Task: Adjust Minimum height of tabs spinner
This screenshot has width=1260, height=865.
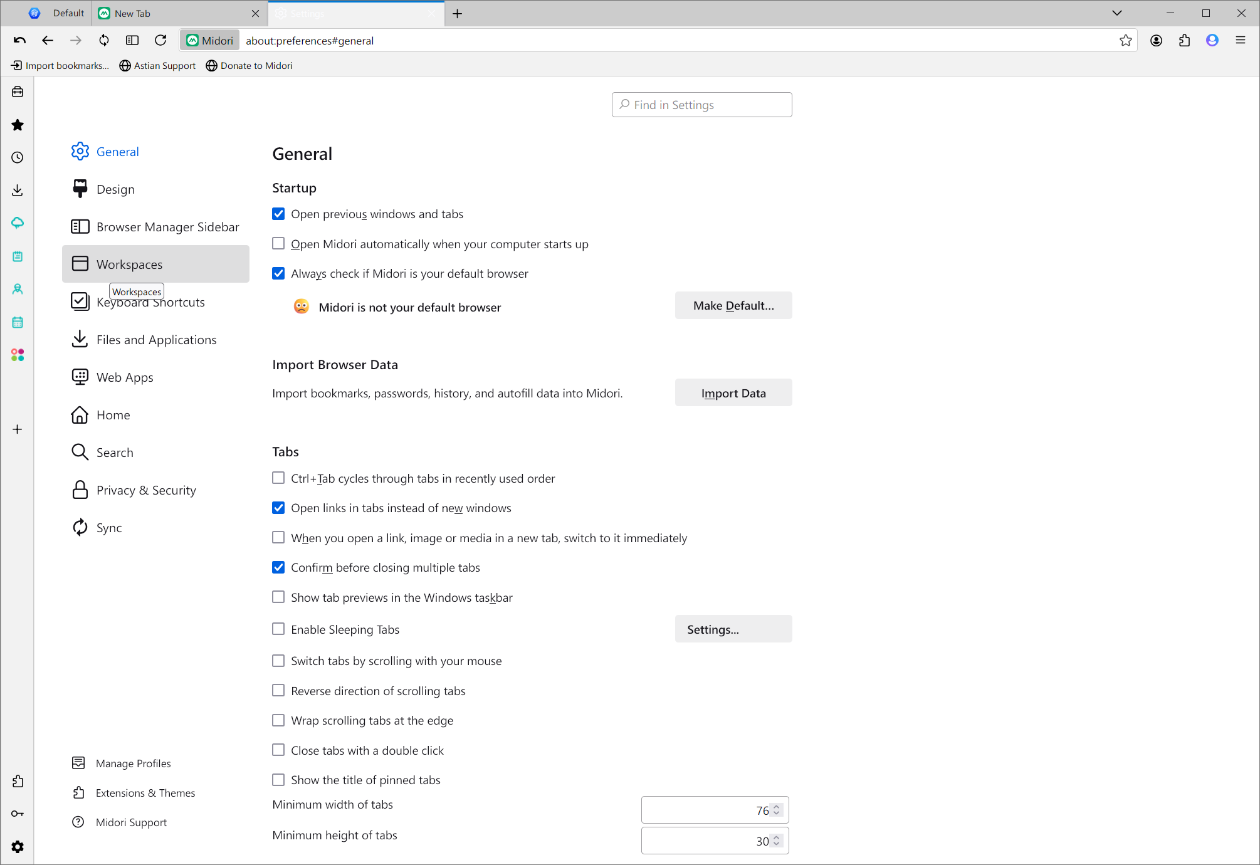Action: click(x=777, y=841)
